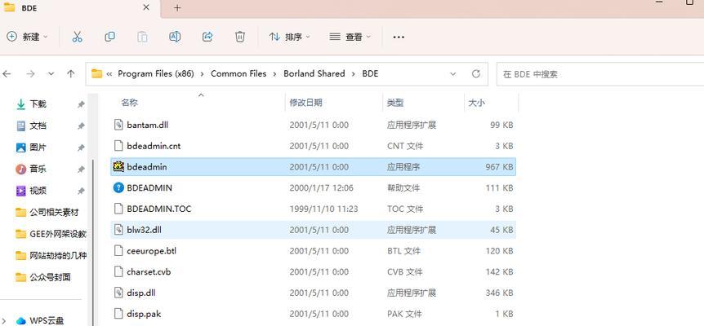Click the Cut scissors icon
The height and width of the screenshot is (326, 704).
tap(78, 37)
